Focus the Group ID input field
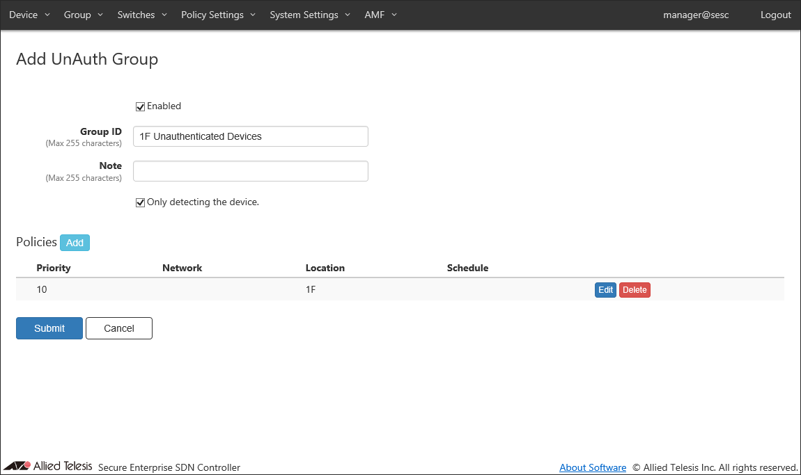 250,136
